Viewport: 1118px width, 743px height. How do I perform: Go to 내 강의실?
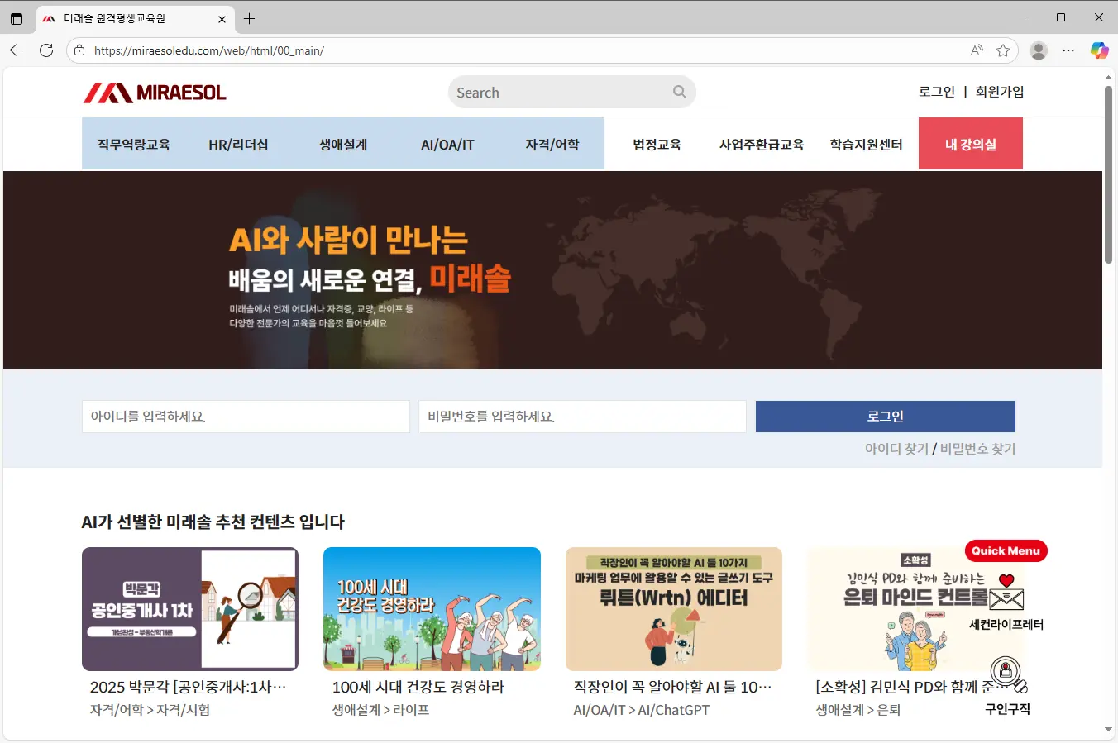coord(971,144)
